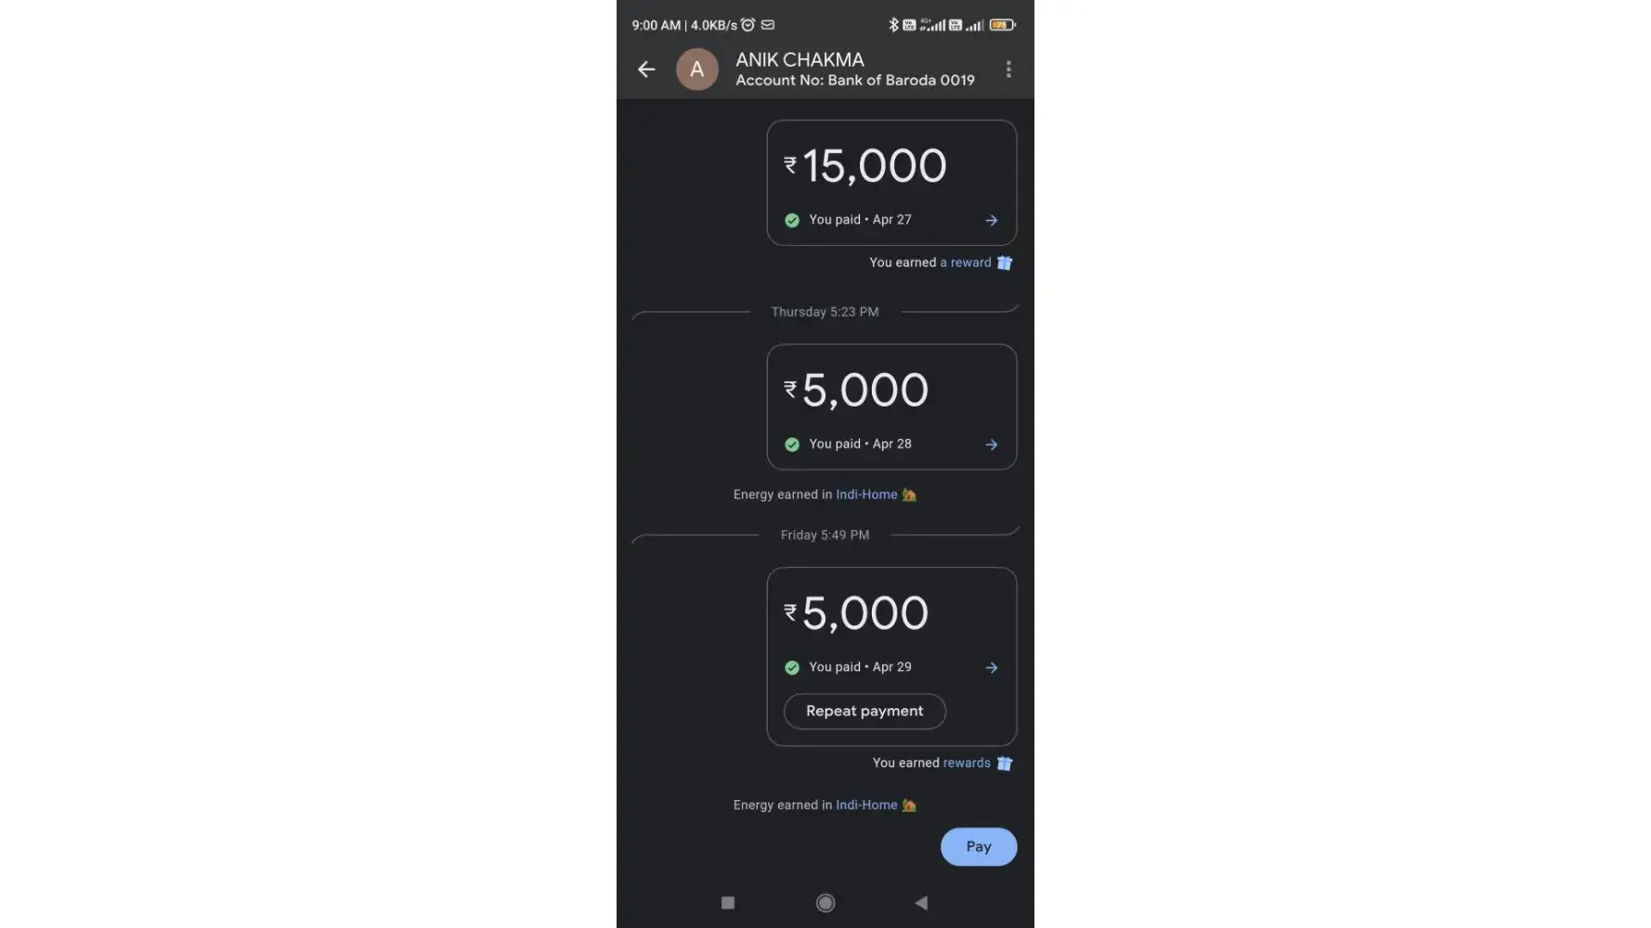The image size is (1651, 928).
Task: Click the blue Pay button
Action: 979,846
